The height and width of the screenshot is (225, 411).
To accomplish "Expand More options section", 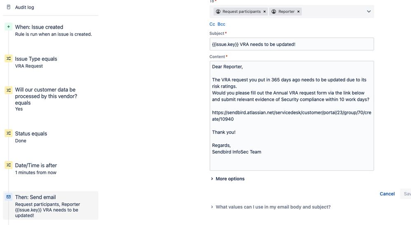I will (228, 179).
